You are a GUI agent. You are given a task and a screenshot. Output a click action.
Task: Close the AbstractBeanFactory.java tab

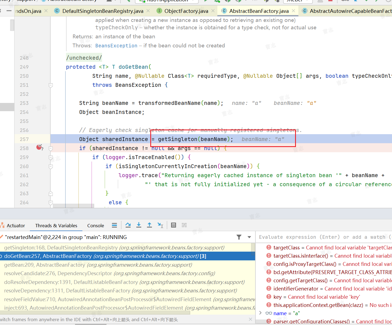click(x=293, y=11)
